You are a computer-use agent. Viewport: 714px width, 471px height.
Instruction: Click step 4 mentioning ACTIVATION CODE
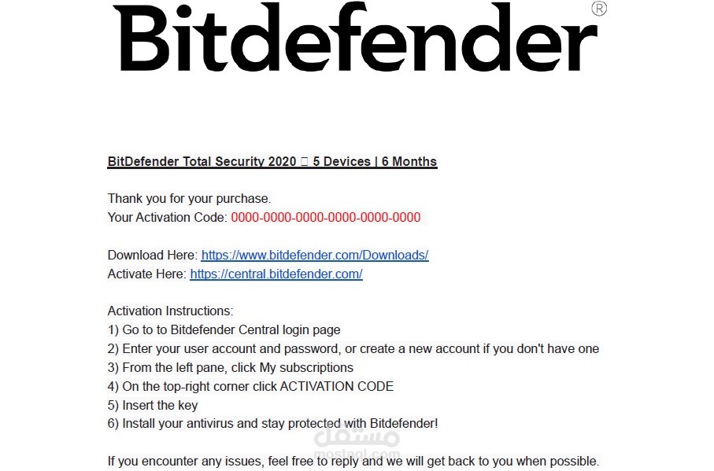click(x=250, y=386)
